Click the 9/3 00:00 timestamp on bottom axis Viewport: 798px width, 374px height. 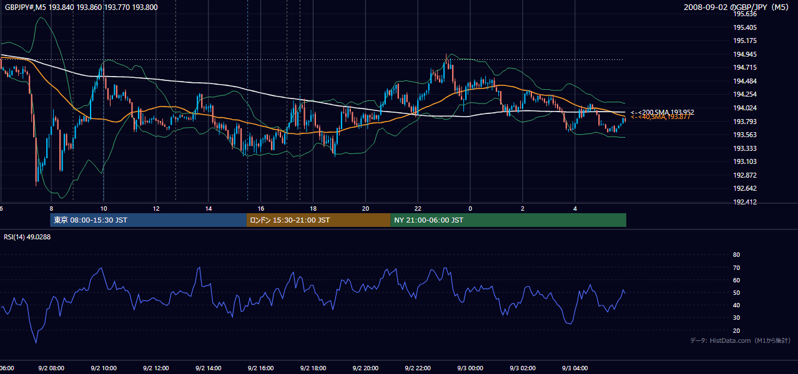click(x=471, y=368)
